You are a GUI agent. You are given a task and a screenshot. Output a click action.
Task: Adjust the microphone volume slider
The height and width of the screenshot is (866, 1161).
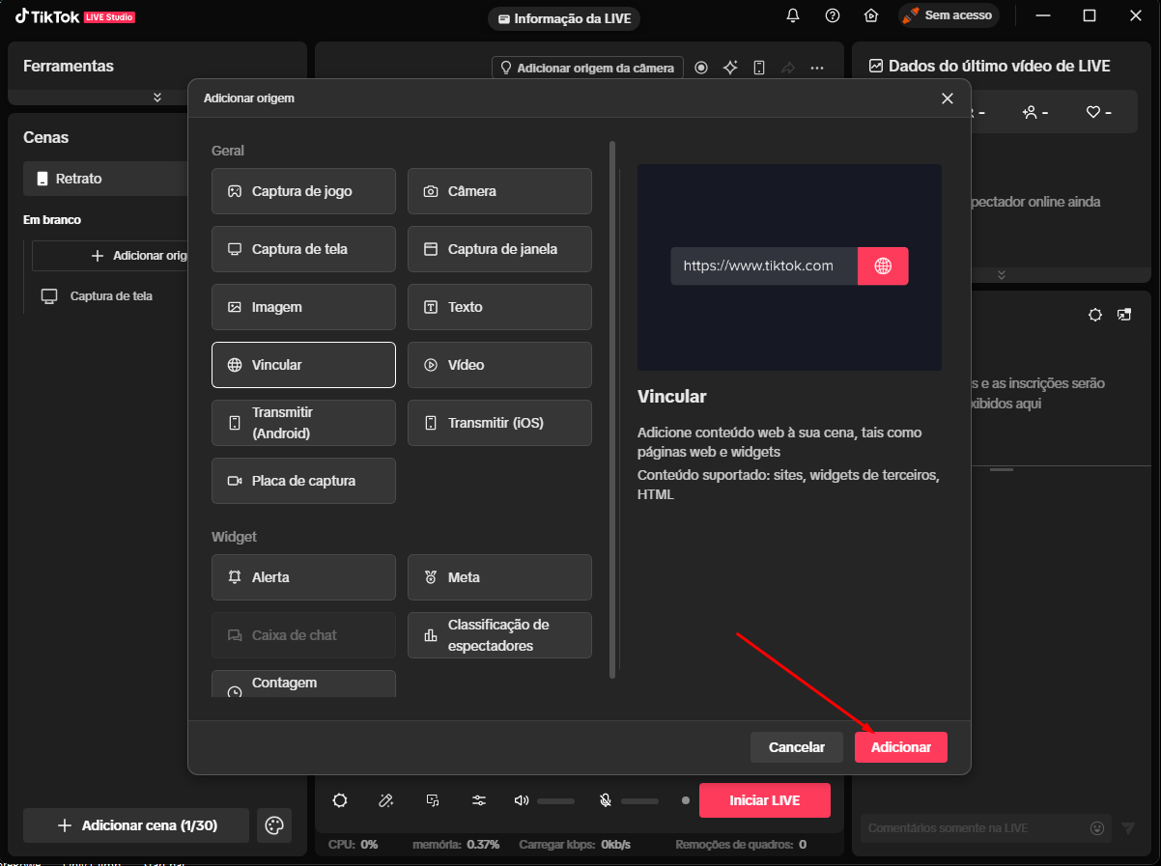(x=639, y=800)
